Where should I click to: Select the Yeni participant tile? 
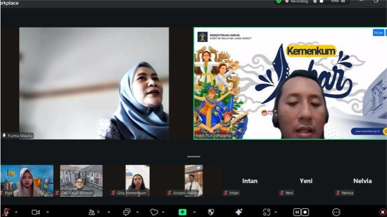(x=306, y=181)
